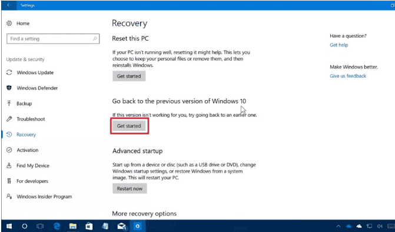
Task: Click the Make Windows better. text
Action: click(354, 67)
